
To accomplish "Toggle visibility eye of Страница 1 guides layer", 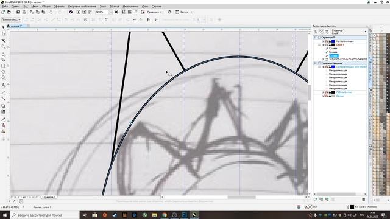I will (x=324, y=41).
